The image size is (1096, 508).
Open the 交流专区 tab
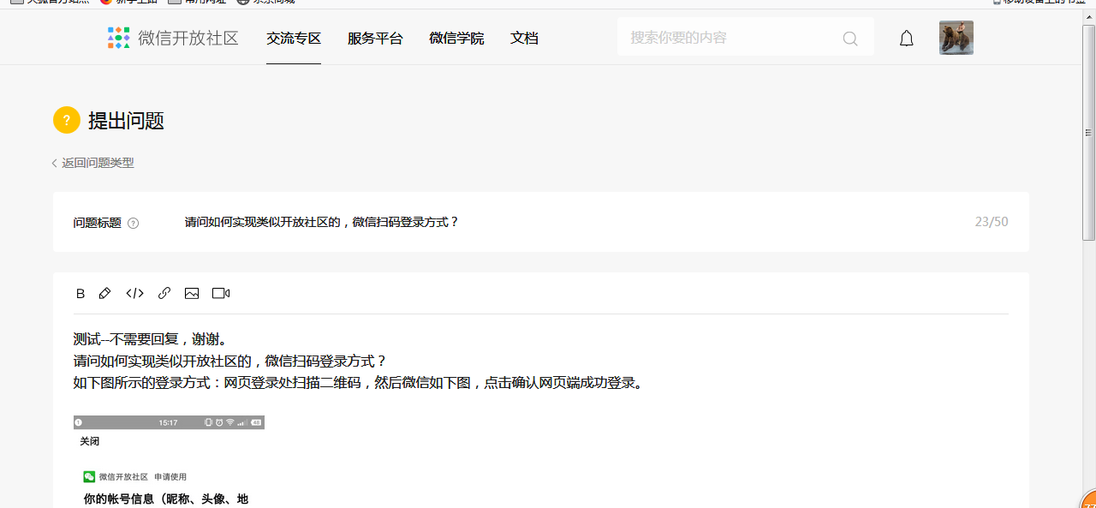pos(294,39)
